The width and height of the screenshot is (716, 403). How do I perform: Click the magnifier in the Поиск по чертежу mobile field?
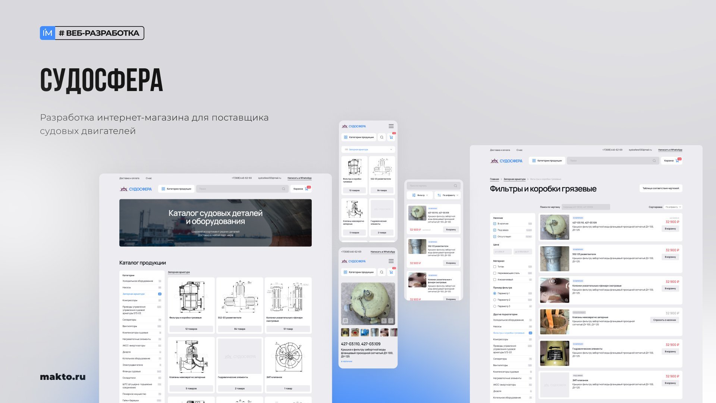pos(455,186)
